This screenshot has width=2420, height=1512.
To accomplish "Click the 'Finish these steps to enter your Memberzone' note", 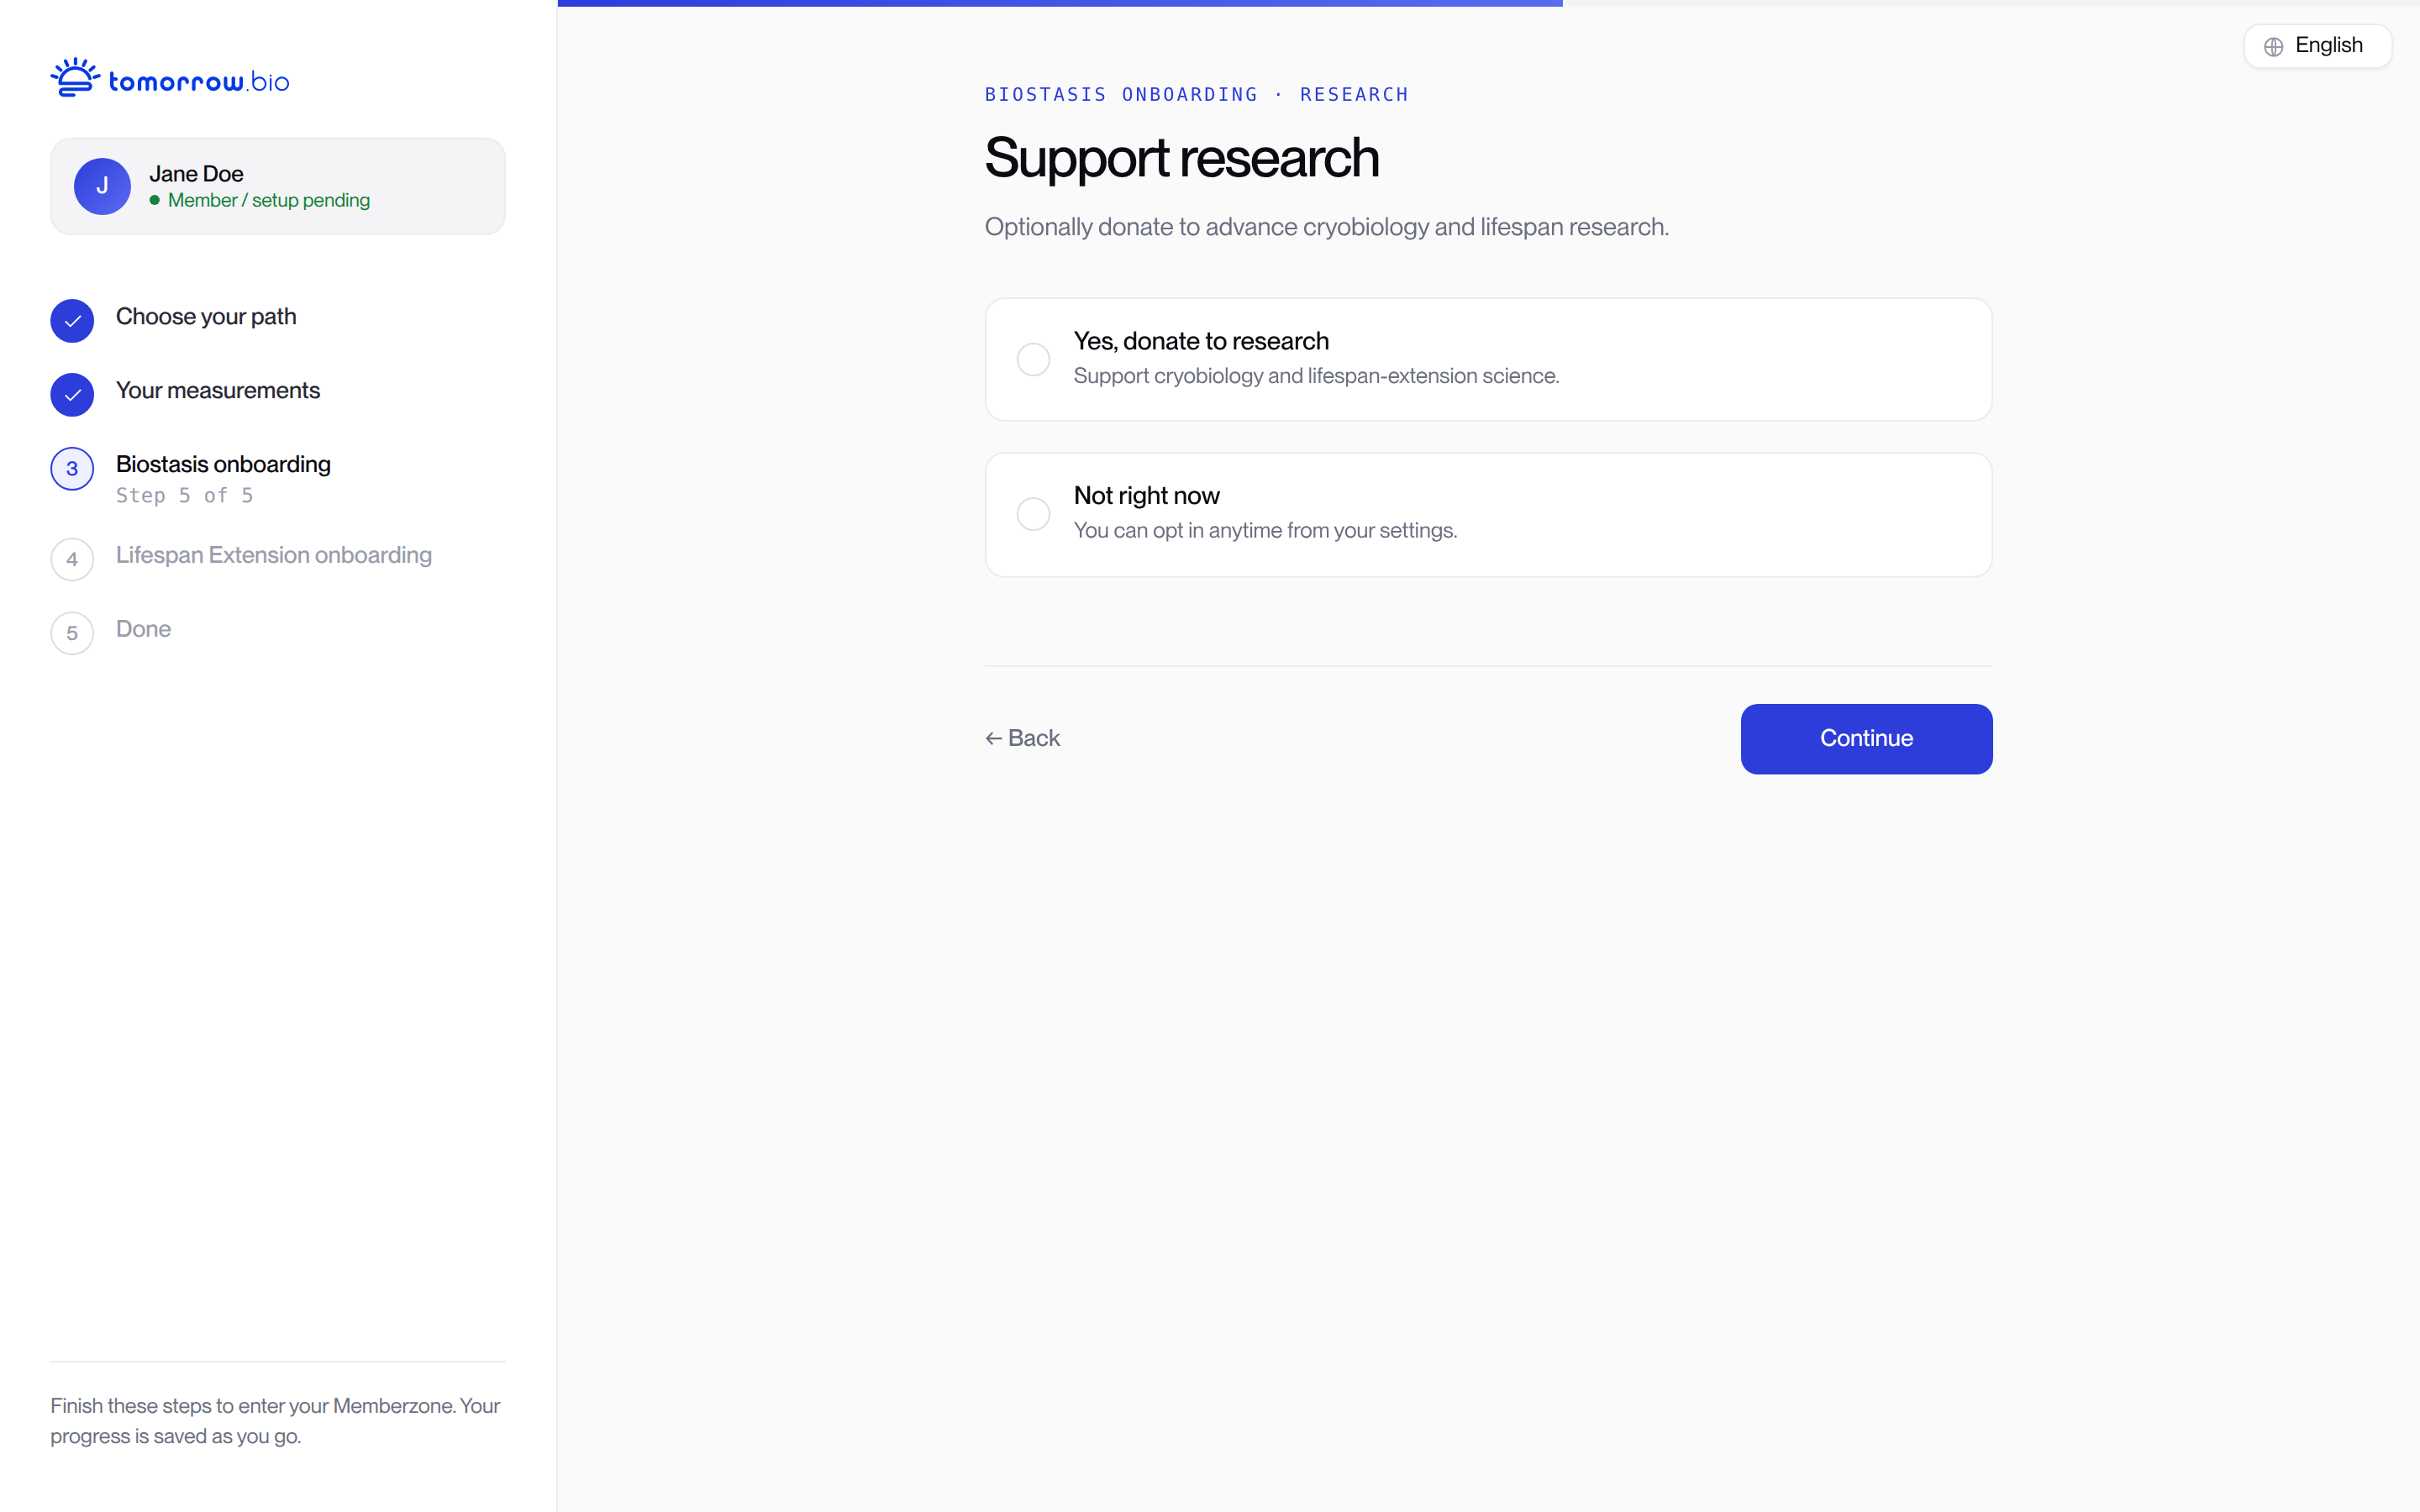I will 275,1421.
